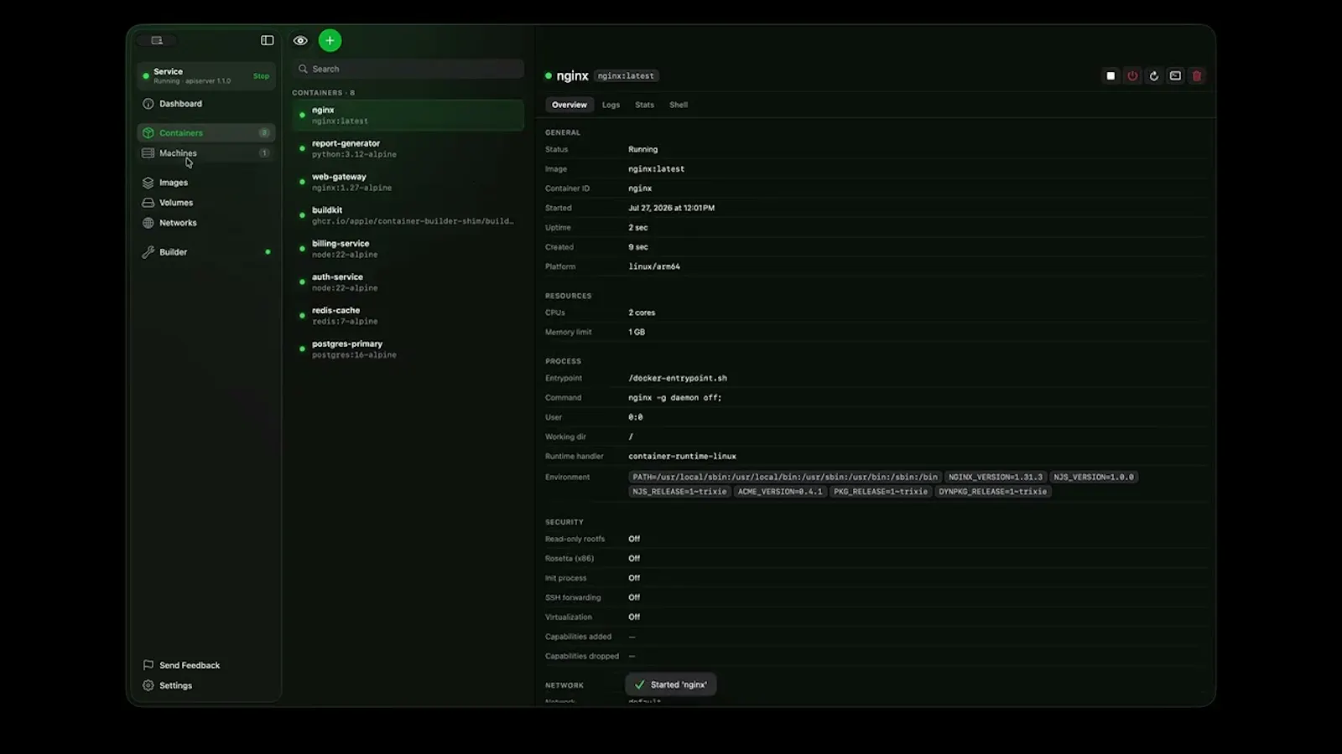
Task: Click the 'nginx -g daemon off;' command value
Action: tap(675, 398)
